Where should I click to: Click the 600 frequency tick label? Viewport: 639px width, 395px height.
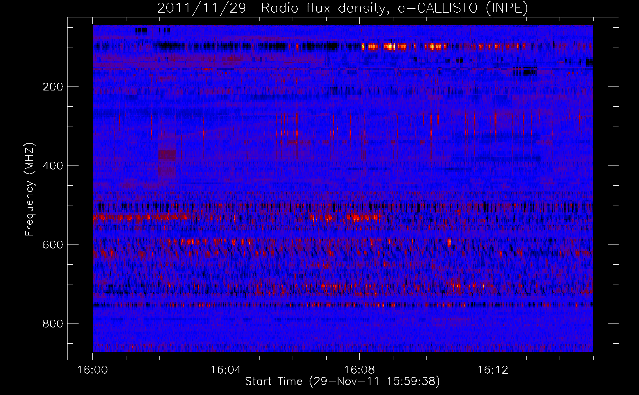(x=53, y=245)
